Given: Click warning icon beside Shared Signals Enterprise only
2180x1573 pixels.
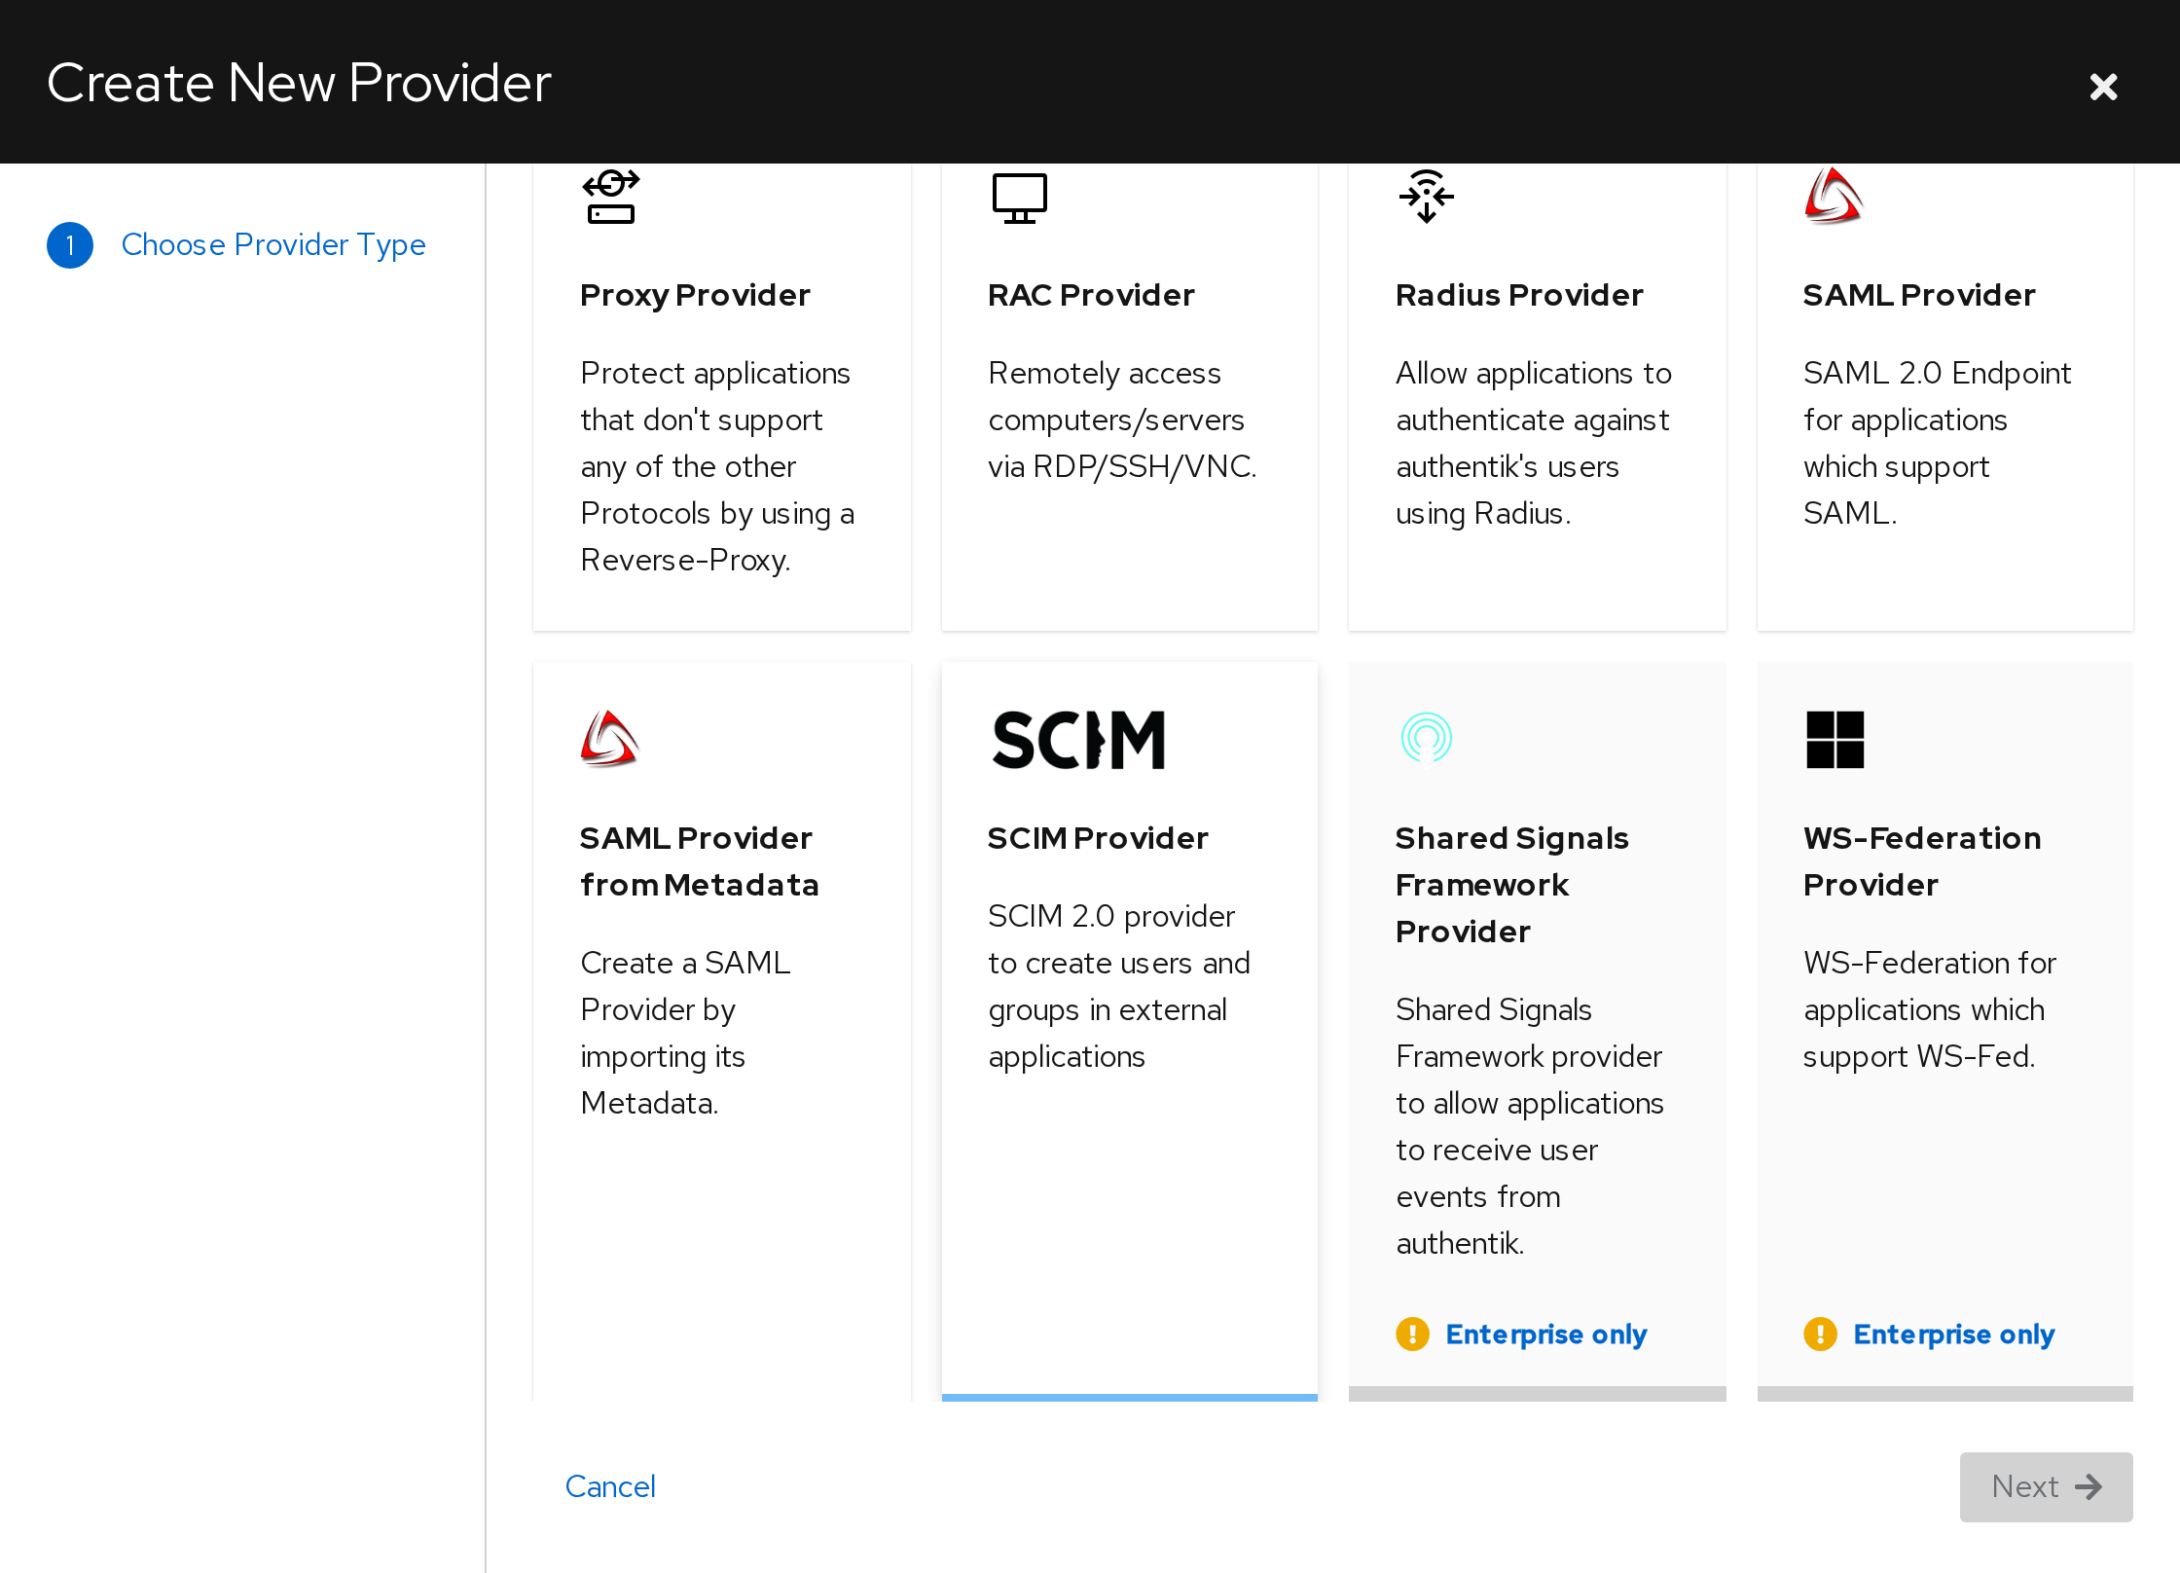Looking at the screenshot, I should [1412, 1334].
